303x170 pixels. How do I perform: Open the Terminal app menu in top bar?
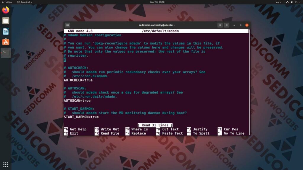coord(25,2)
